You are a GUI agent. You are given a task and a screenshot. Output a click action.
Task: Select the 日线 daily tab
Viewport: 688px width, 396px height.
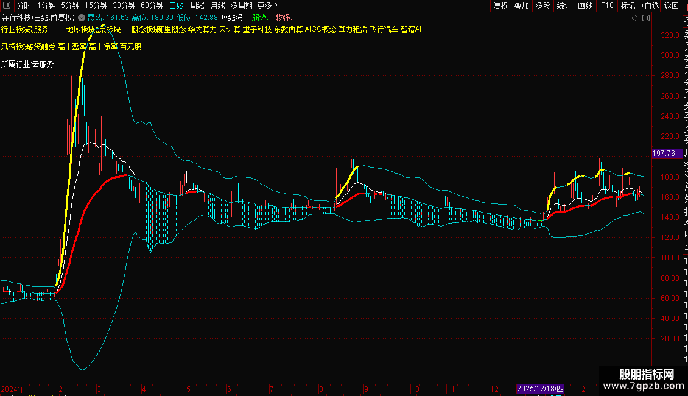(x=177, y=5)
